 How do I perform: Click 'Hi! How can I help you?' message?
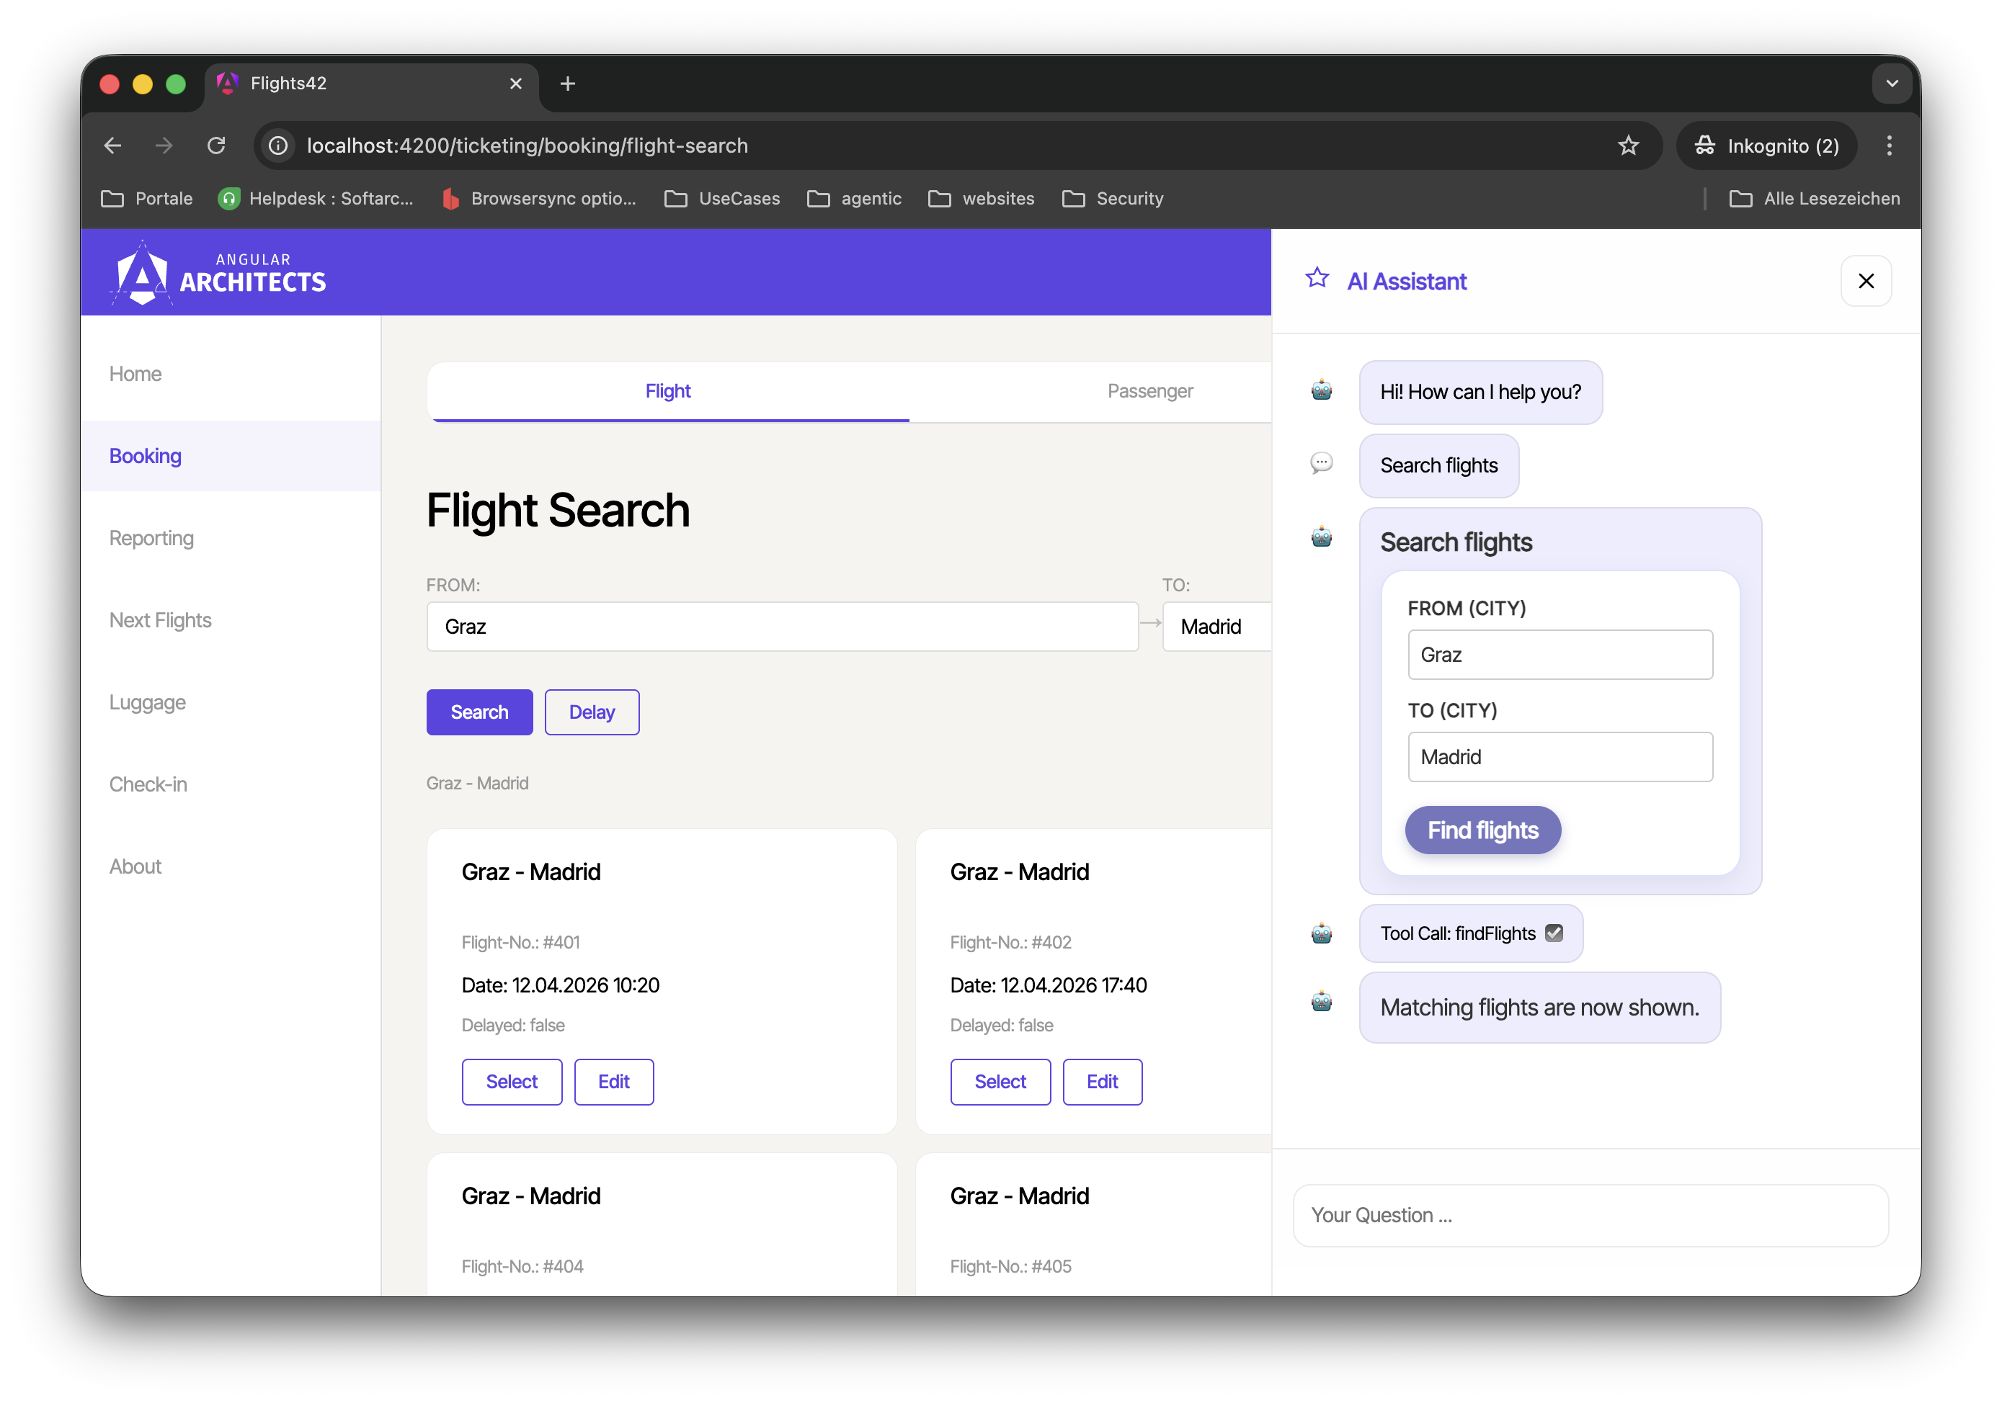pos(1480,392)
